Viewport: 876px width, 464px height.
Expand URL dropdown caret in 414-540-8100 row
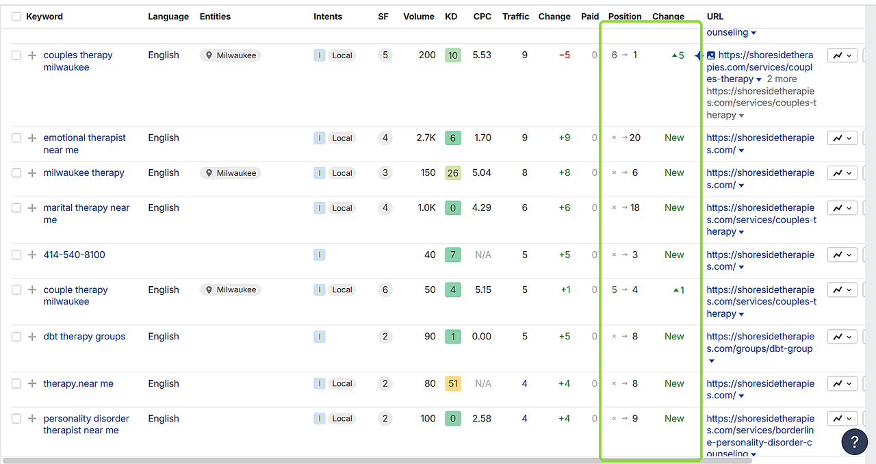point(741,267)
